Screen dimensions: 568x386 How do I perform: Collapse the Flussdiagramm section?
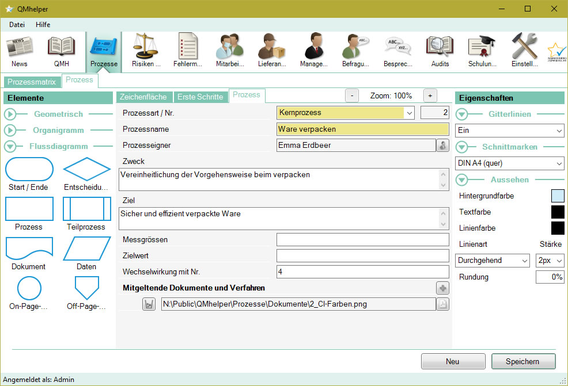point(12,146)
